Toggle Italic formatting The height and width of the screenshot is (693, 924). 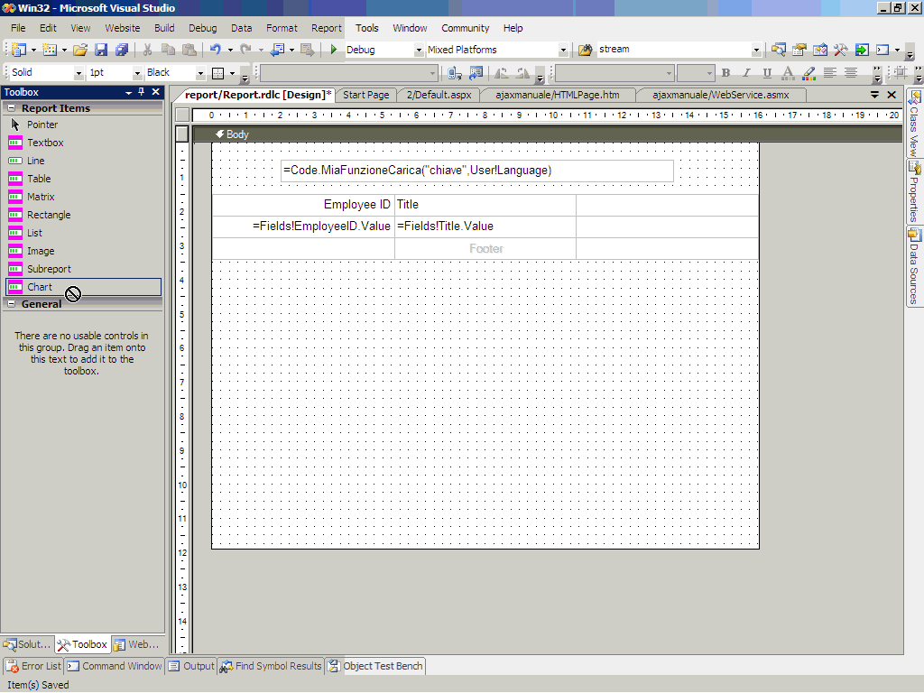tap(746, 73)
